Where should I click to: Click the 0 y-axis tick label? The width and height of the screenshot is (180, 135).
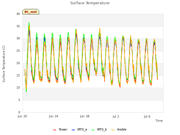coord(19,112)
